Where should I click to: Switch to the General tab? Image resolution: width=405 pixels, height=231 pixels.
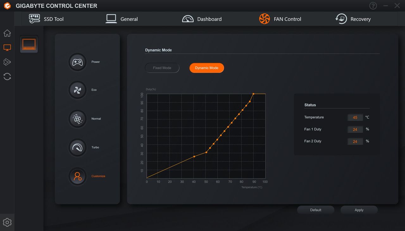(x=122, y=19)
